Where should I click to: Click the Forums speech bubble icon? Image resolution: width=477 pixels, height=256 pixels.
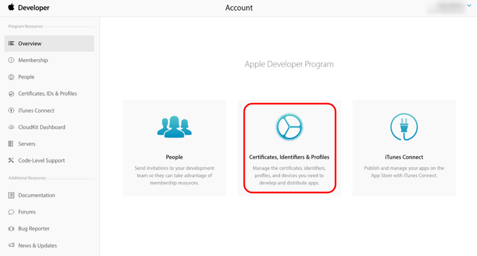[11, 212]
